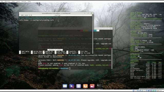Open the File menu in VirtualBox
164x92 pixels.
pos(2,2)
